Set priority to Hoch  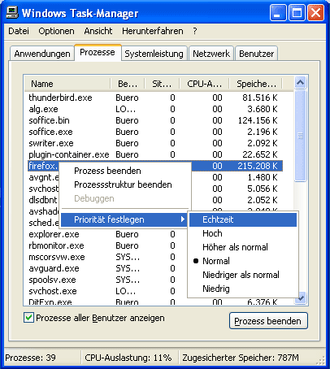[243, 233]
